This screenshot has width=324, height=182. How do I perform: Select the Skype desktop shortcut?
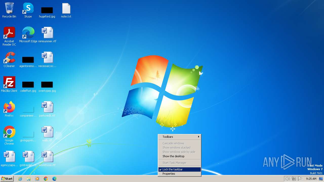coord(28,10)
